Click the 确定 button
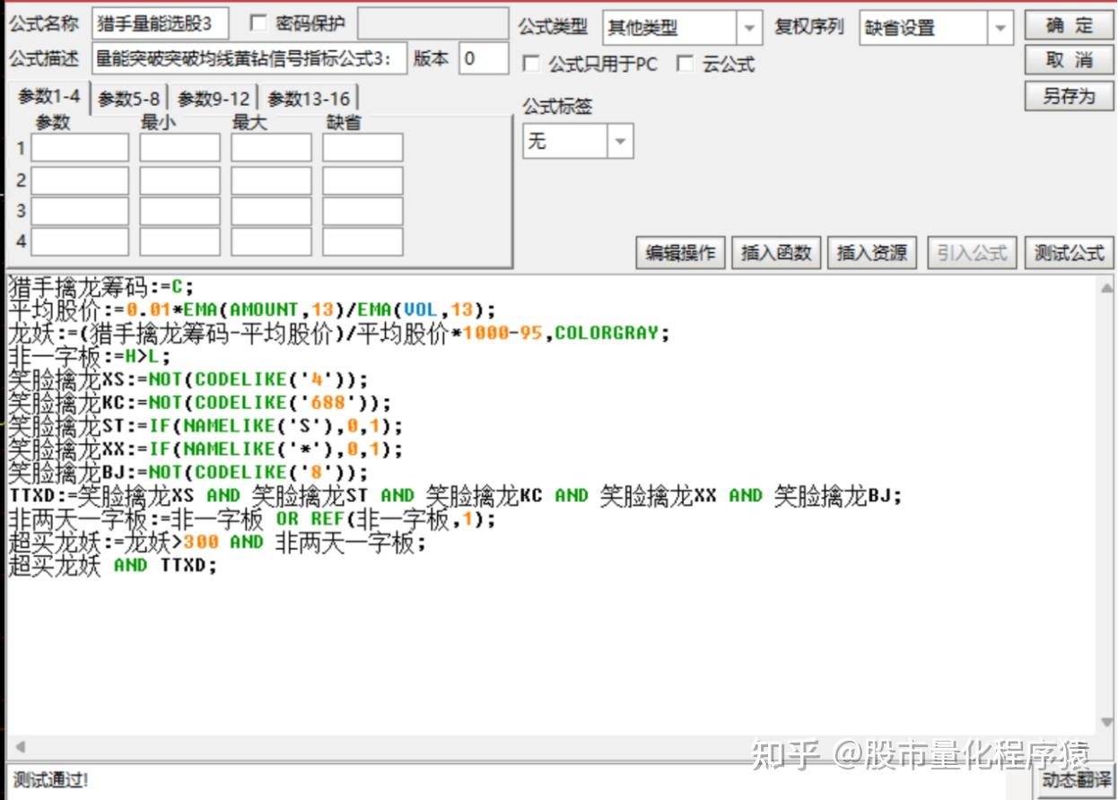 point(1069,25)
